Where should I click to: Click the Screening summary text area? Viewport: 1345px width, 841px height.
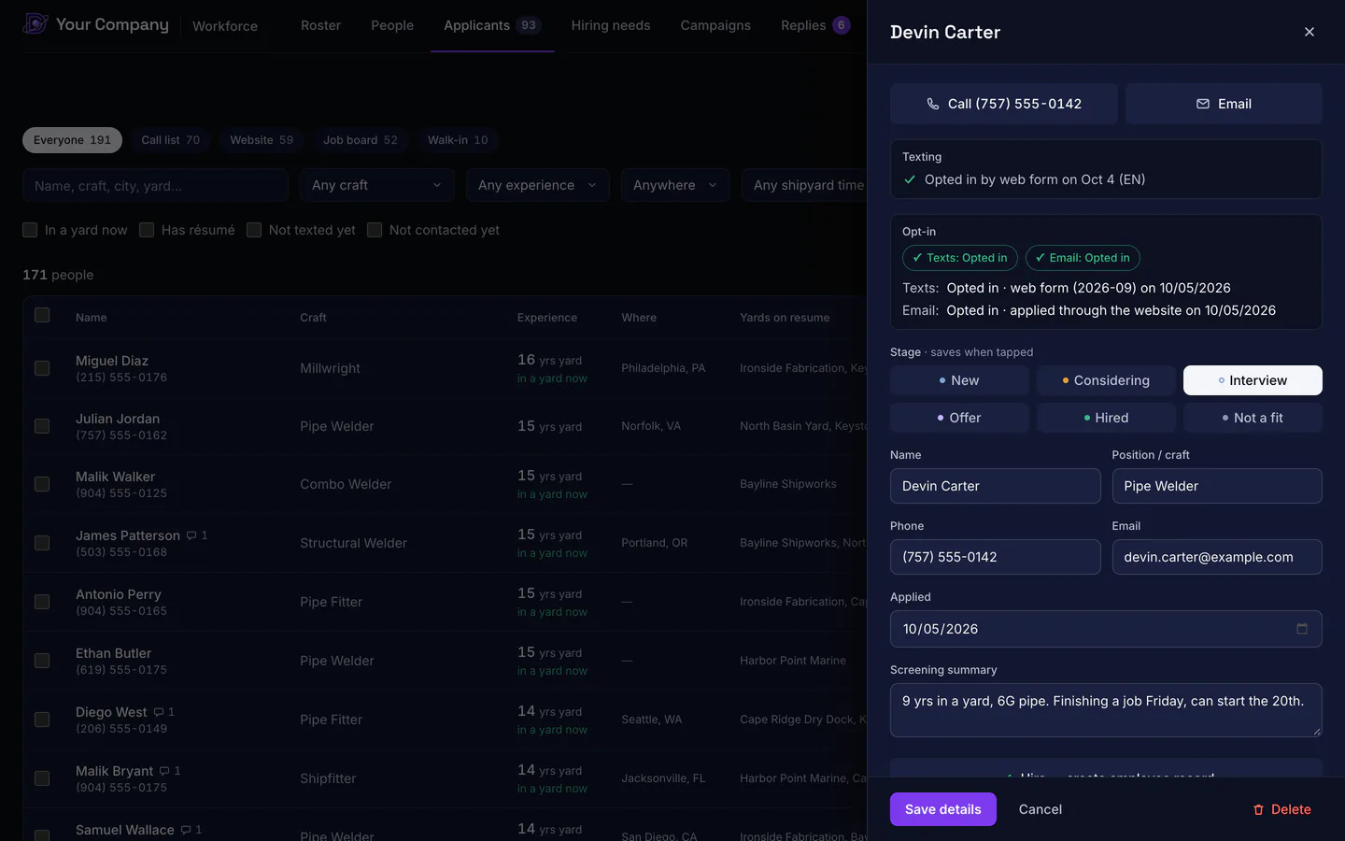point(1106,710)
